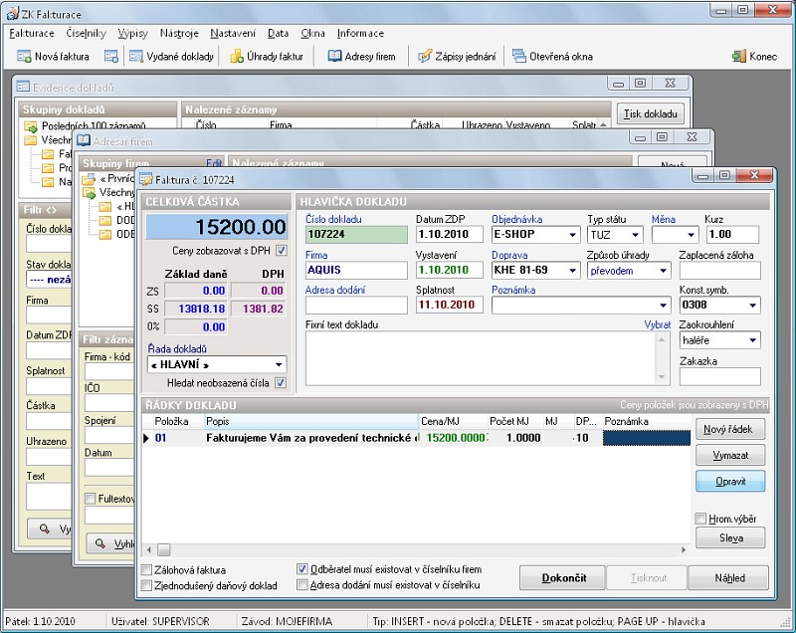Toggle Hledat neobsazená čísla checkbox

point(281,382)
